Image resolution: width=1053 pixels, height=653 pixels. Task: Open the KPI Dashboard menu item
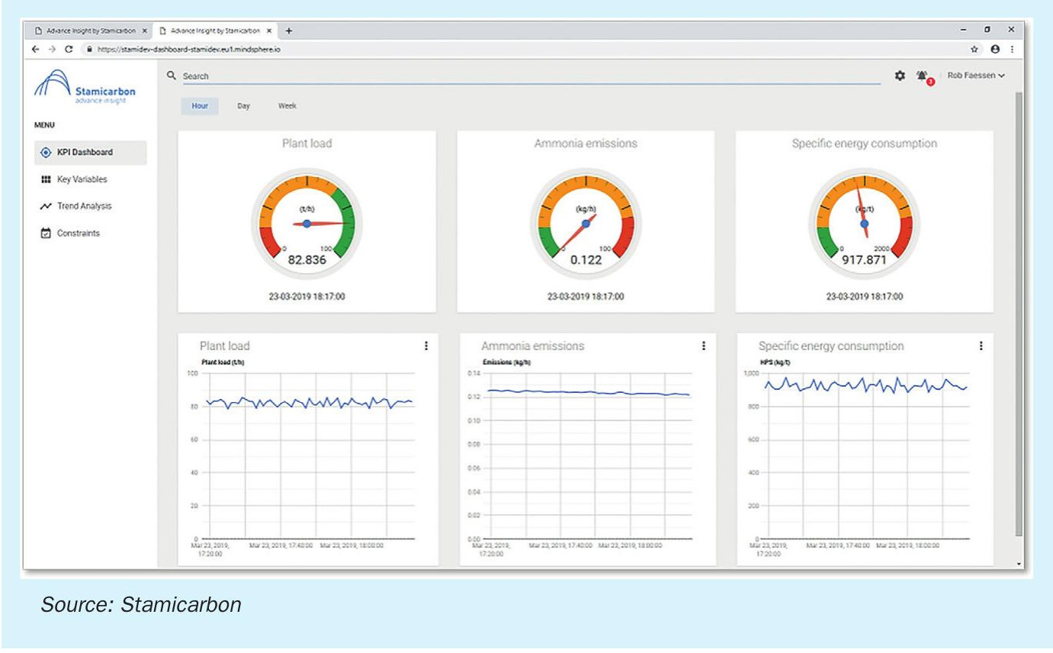(90, 153)
